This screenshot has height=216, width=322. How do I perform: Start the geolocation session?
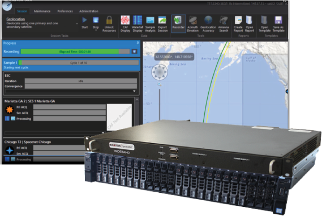tap(85, 23)
